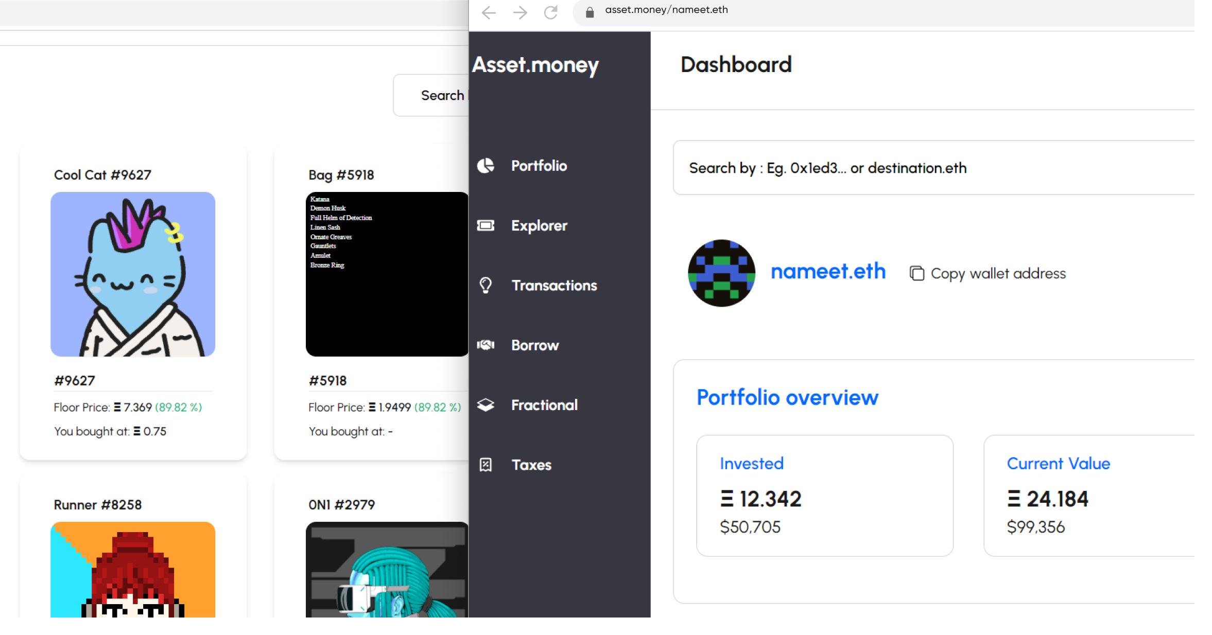Click the Taxes receipt icon
Image resolution: width=1212 pixels, height=635 pixels.
486,465
